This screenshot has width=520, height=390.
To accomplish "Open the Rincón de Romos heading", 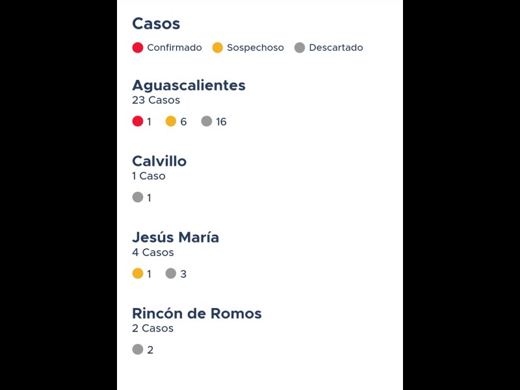I will [x=196, y=313].
